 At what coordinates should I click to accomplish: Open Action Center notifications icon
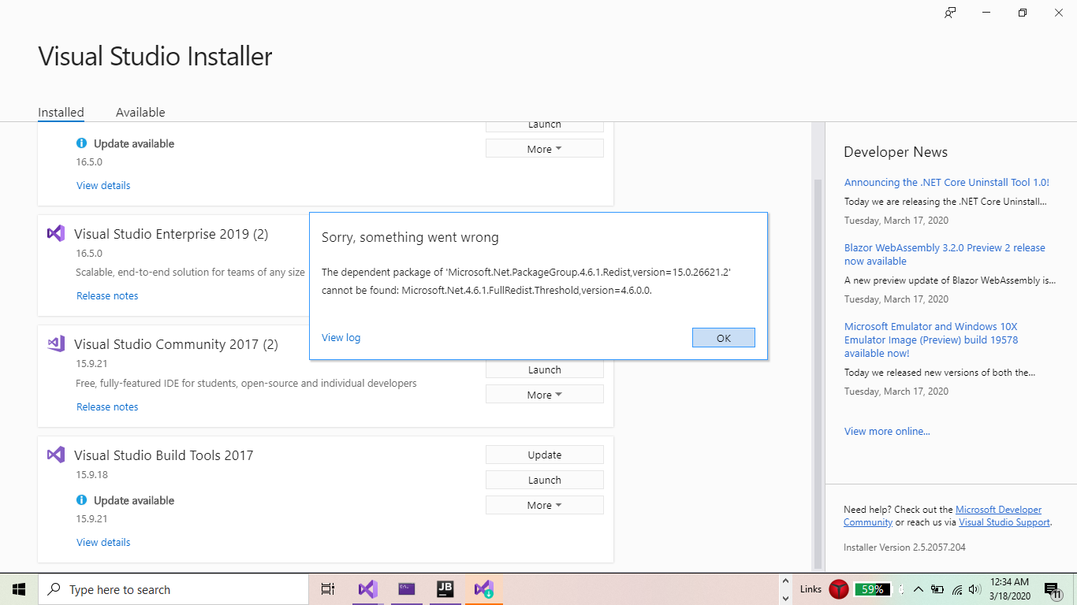(x=1053, y=589)
